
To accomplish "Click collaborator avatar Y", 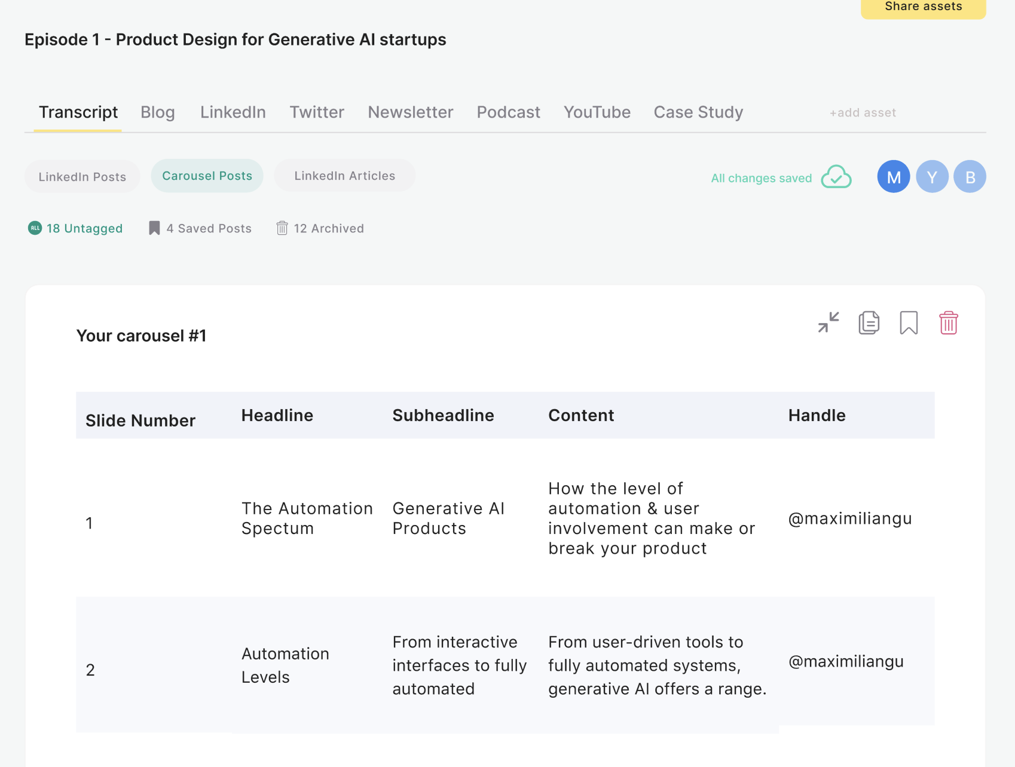I will click(x=931, y=176).
